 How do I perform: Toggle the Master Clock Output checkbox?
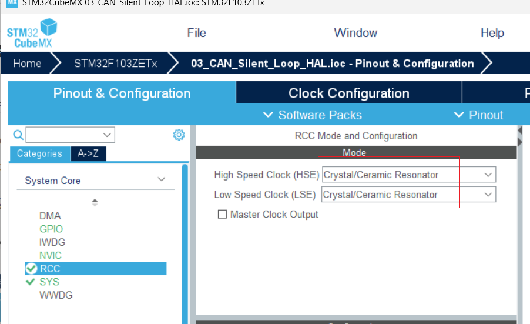tap(222, 214)
